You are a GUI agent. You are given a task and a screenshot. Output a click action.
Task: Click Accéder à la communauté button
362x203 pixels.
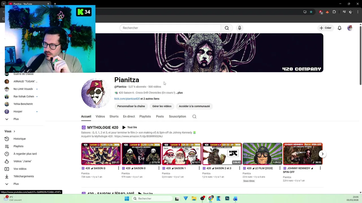194,106
